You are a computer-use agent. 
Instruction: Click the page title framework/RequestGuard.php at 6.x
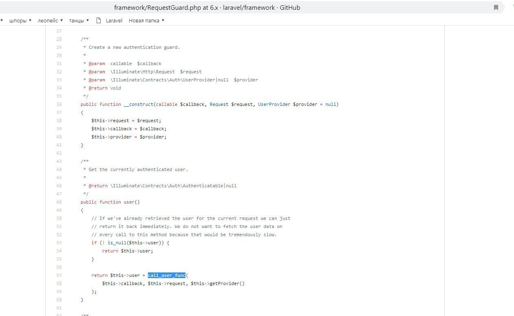click(x=207, y=7)
